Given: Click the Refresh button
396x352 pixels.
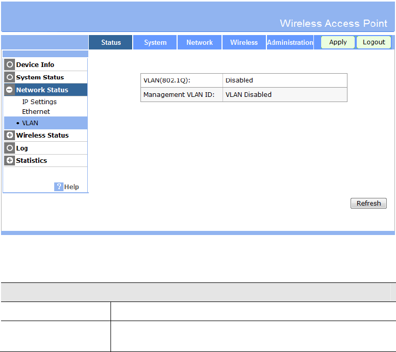Looking at the screenshot, I should (369, 203).
